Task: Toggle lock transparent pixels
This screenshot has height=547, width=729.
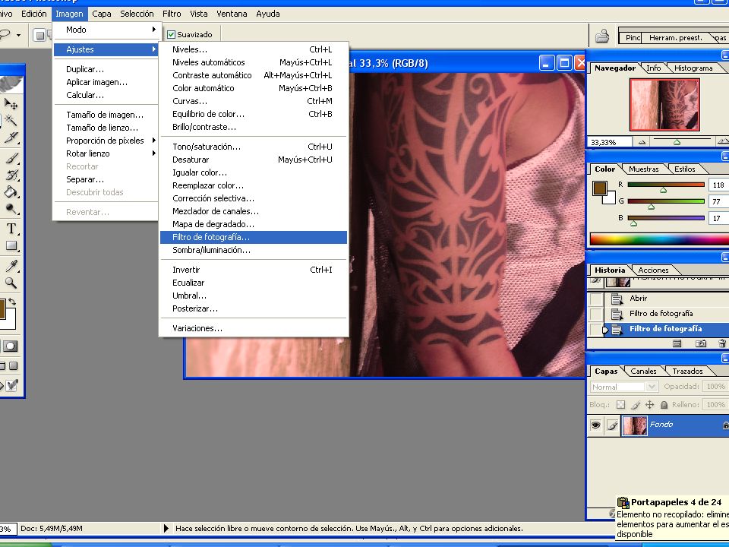Action: coord(620,405)
